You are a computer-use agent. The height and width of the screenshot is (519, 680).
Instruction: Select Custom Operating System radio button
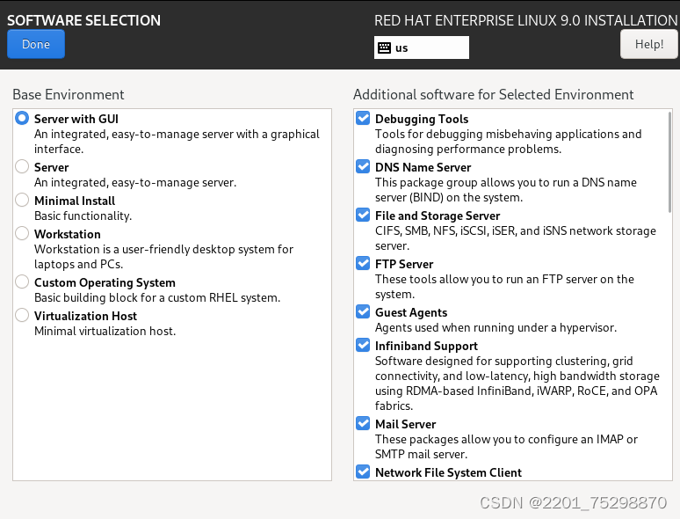coord(22,282)
